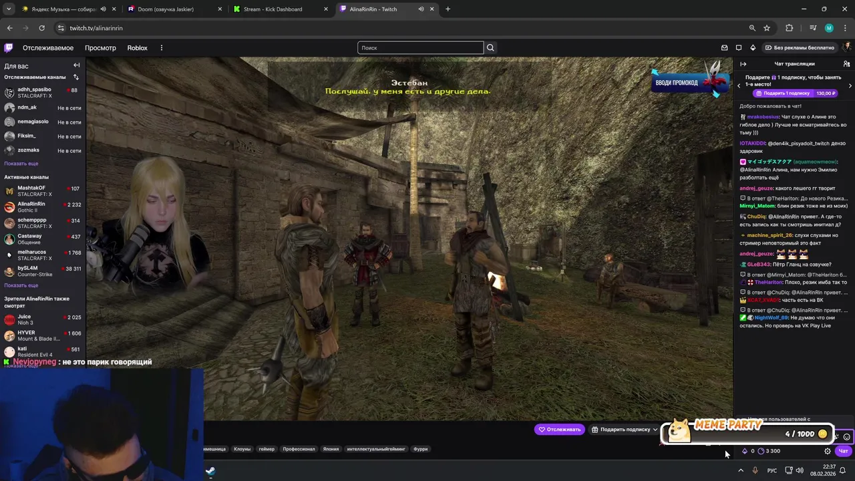Click the Профессионал tag
This screenshot has height=481, width=855.
299,449
